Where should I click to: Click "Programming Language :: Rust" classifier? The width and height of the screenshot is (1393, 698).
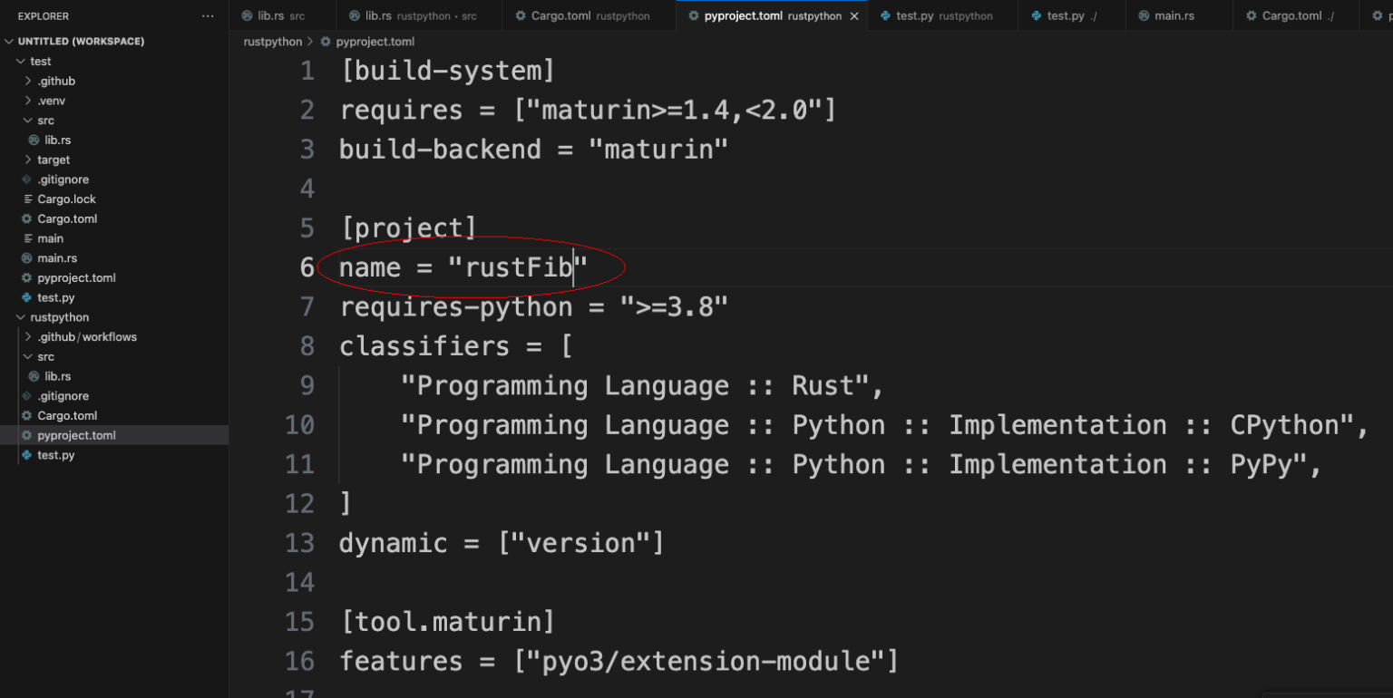642,385
